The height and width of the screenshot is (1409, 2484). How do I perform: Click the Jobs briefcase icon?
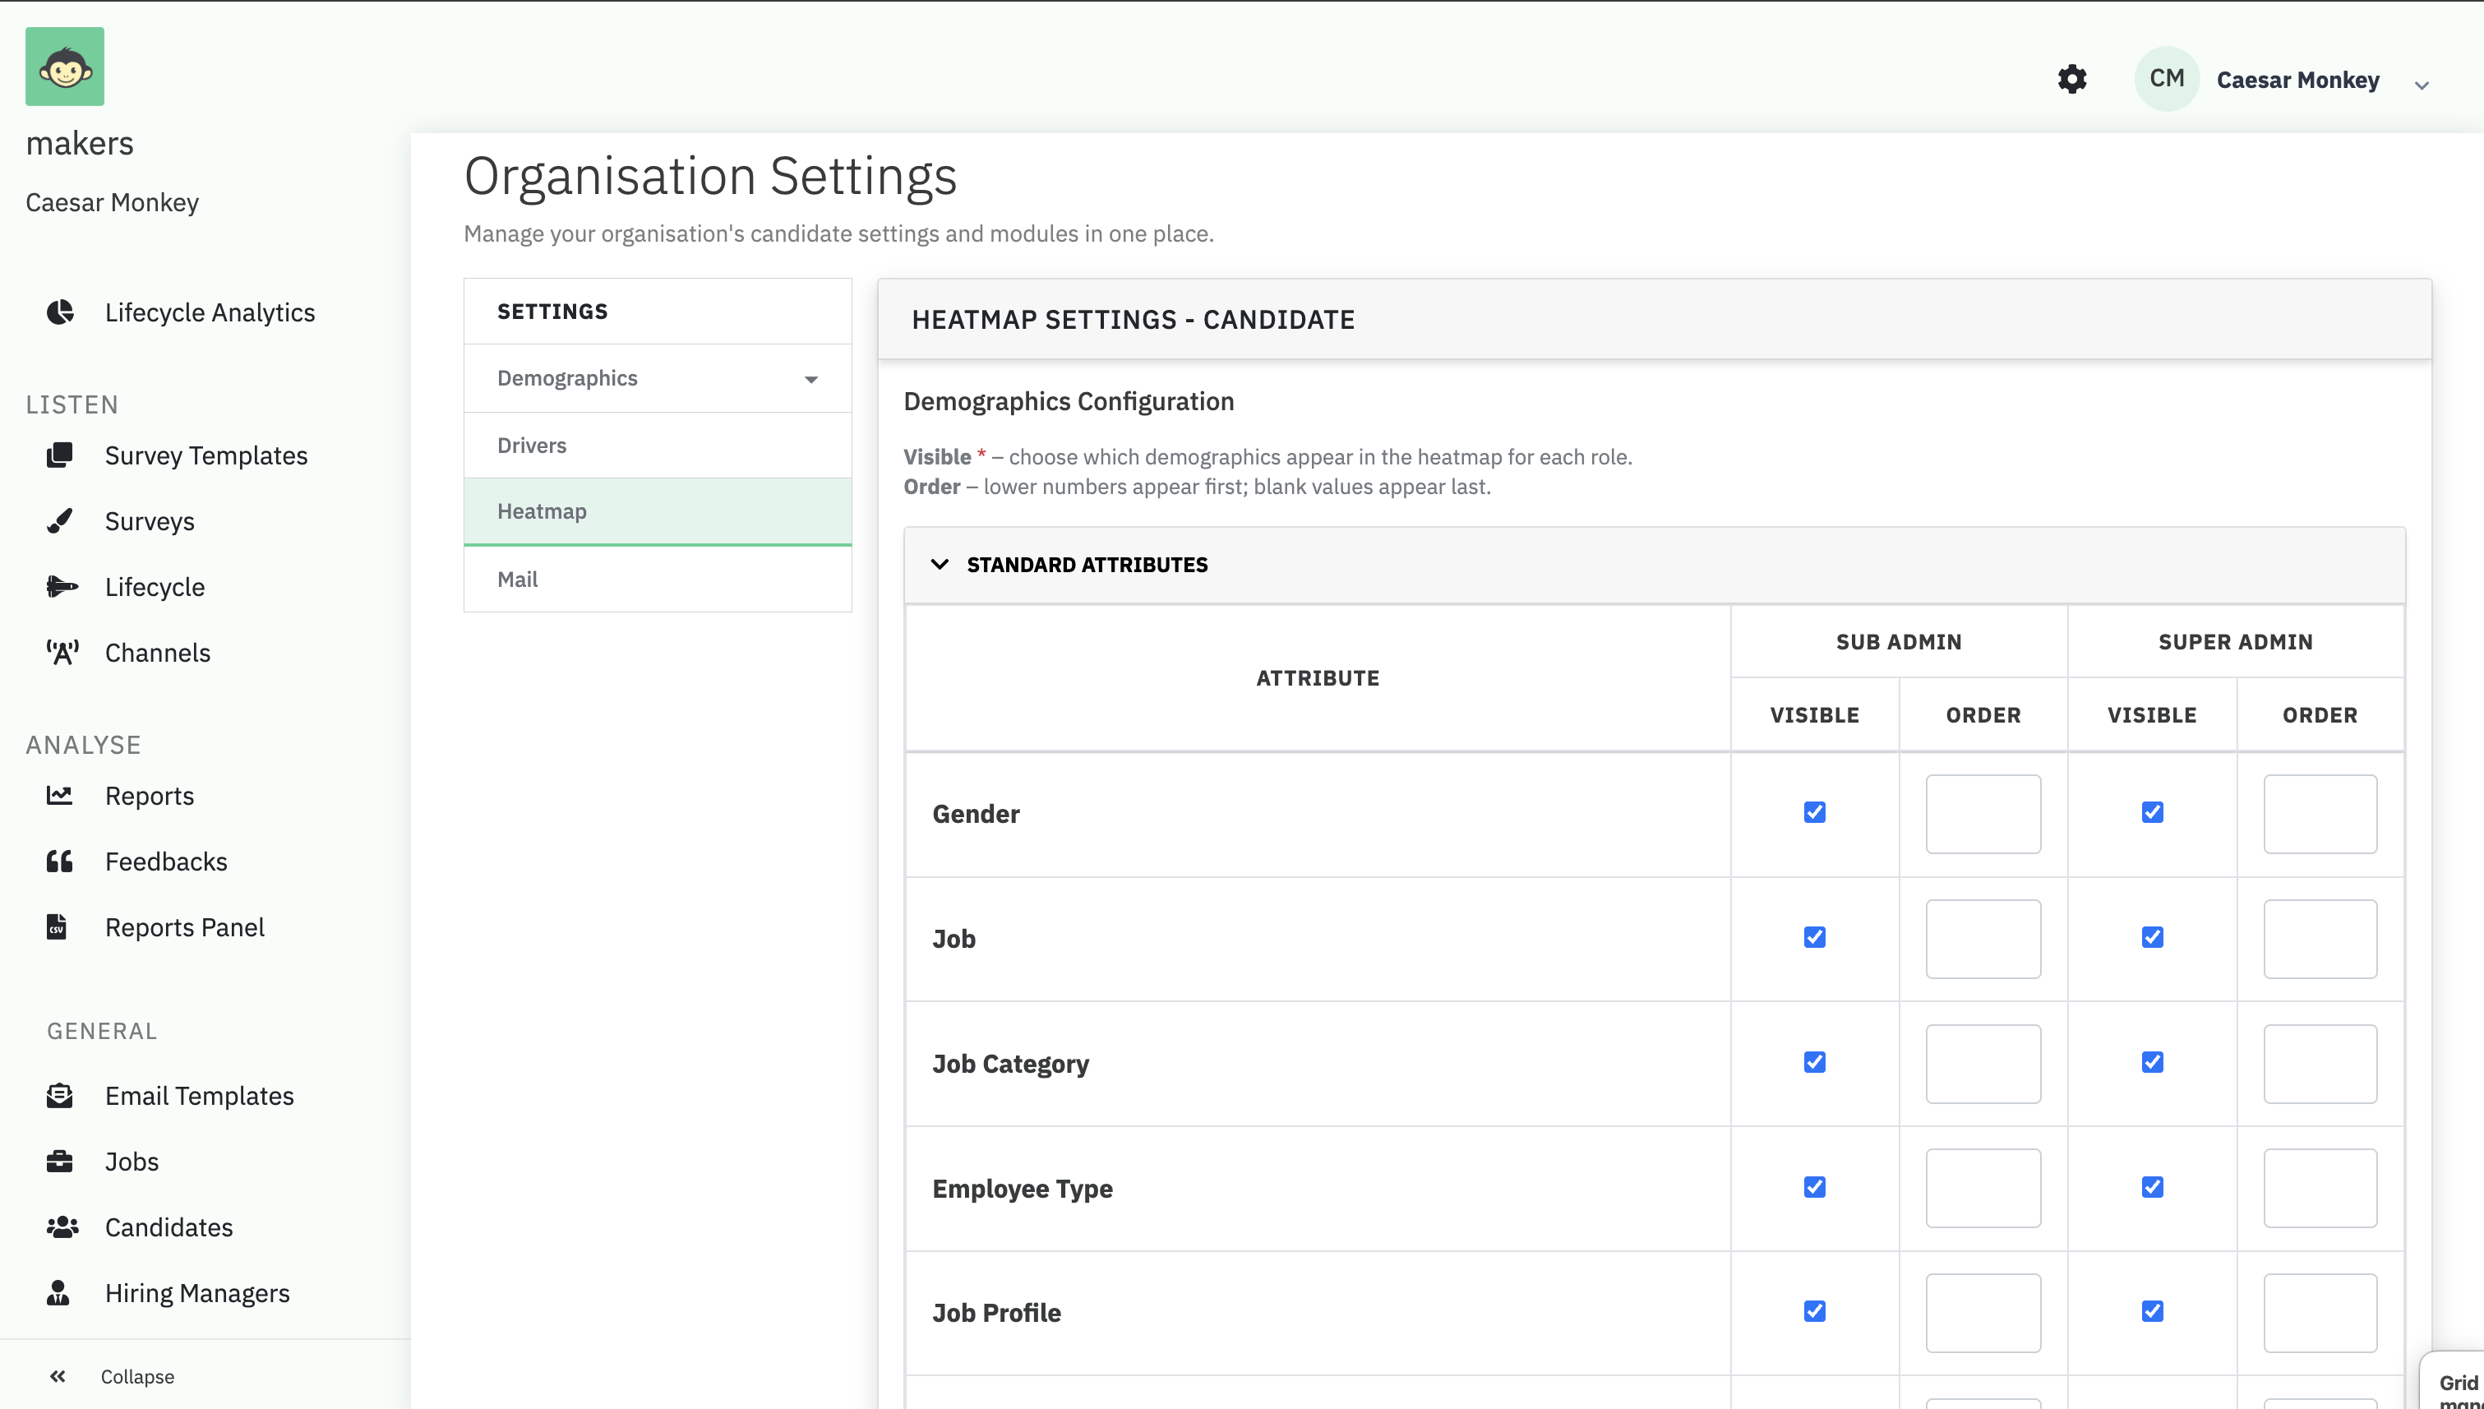(60, 1162)
